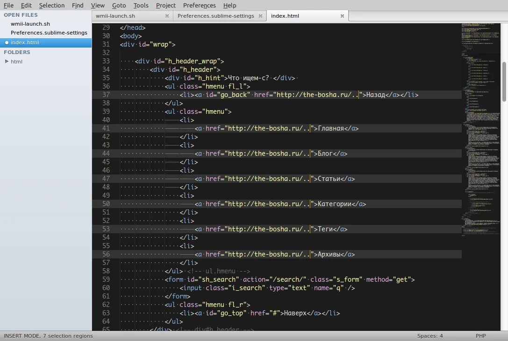Click the closing </form> tag

pos(178,296)
